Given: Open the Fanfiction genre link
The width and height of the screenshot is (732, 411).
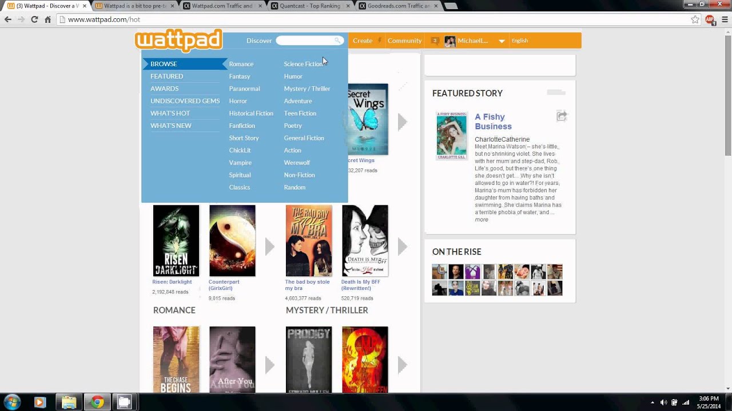Looking at the screenshot, I should [x=242, y=126].
